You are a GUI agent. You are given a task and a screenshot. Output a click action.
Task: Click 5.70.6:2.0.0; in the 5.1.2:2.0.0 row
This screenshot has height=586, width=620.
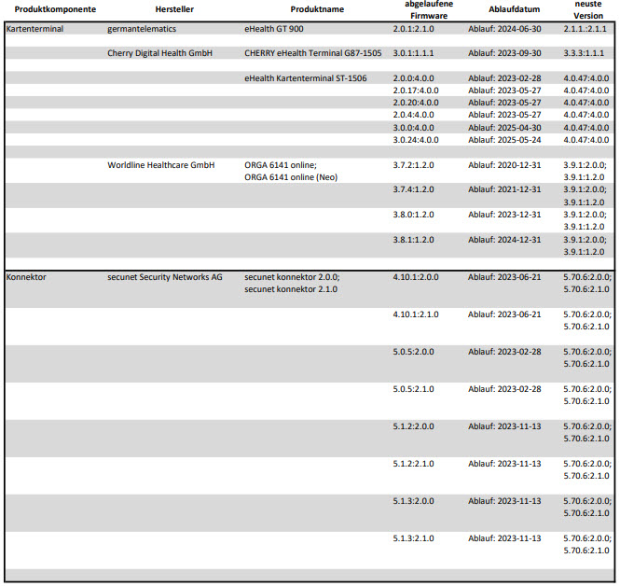coord(587,426)
